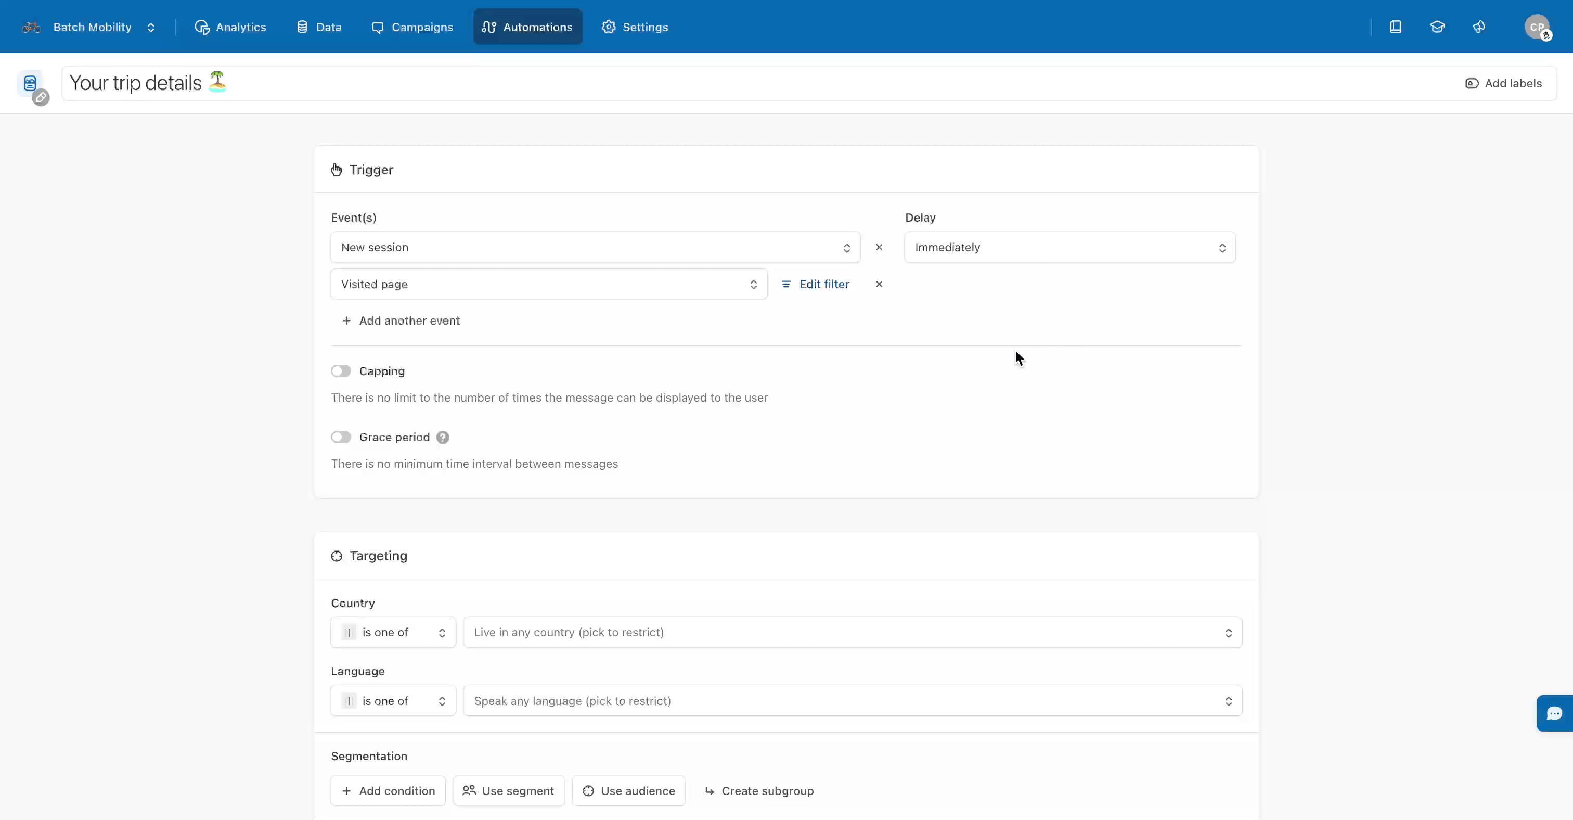This screenshot has height=820, width=1573.
Task: Click the Grace period help icon
Action: coord(443,437)
